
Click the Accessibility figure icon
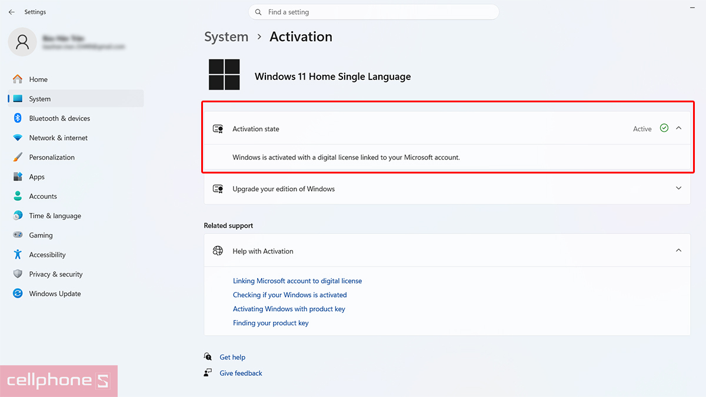pos(18,255)
